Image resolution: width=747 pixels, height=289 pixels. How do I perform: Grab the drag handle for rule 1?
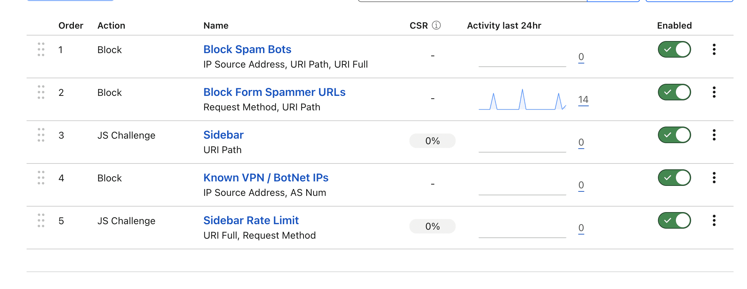point(41,49)
